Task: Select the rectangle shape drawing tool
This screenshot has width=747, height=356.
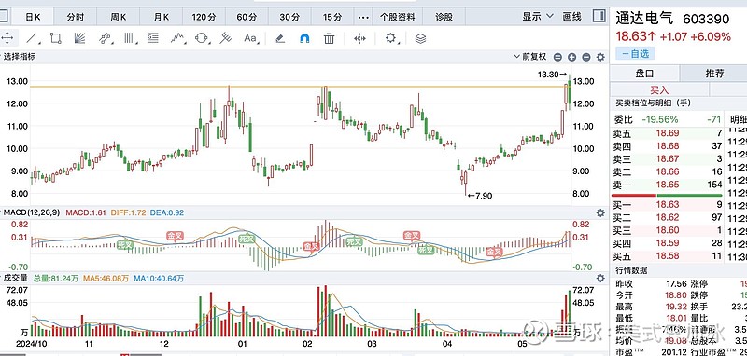Action: coord(56,38)
